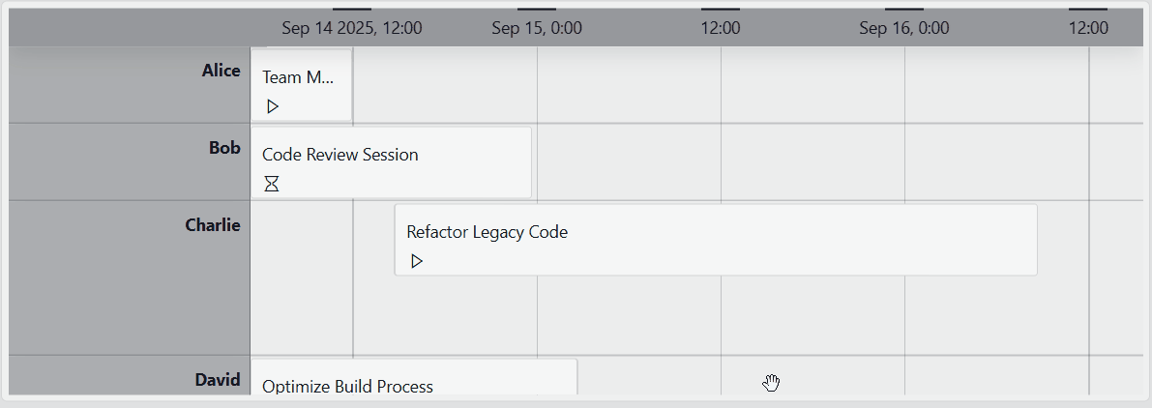Select the Charlie row label
1152x408 pixels.
click(213, 224)
